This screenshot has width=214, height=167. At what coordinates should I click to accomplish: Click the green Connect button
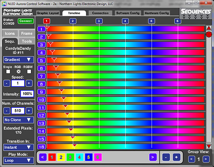(26, 21)
